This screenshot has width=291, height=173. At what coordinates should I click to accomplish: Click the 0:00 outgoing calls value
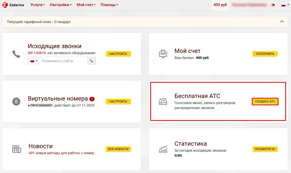(178, 155)
